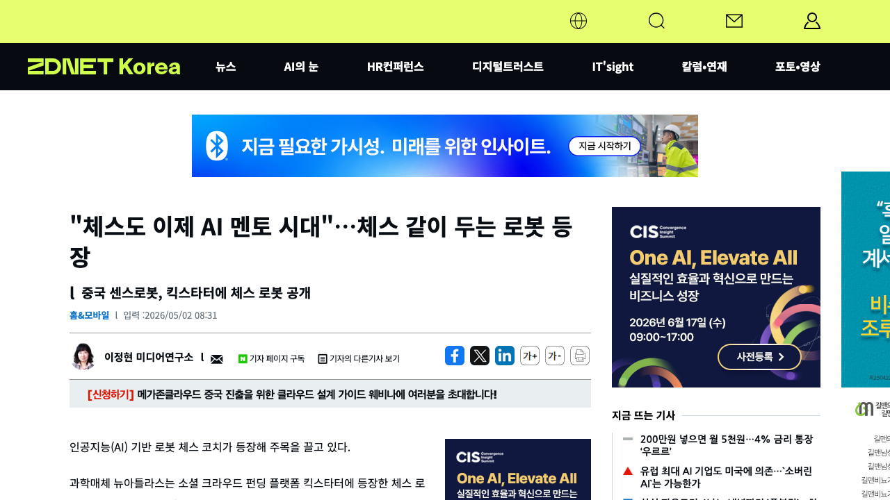Go to ZDNET Korea home logo

pos(104,67)
